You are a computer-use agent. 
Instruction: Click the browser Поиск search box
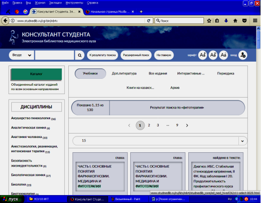pyautogui.click(x=179, y=21)
